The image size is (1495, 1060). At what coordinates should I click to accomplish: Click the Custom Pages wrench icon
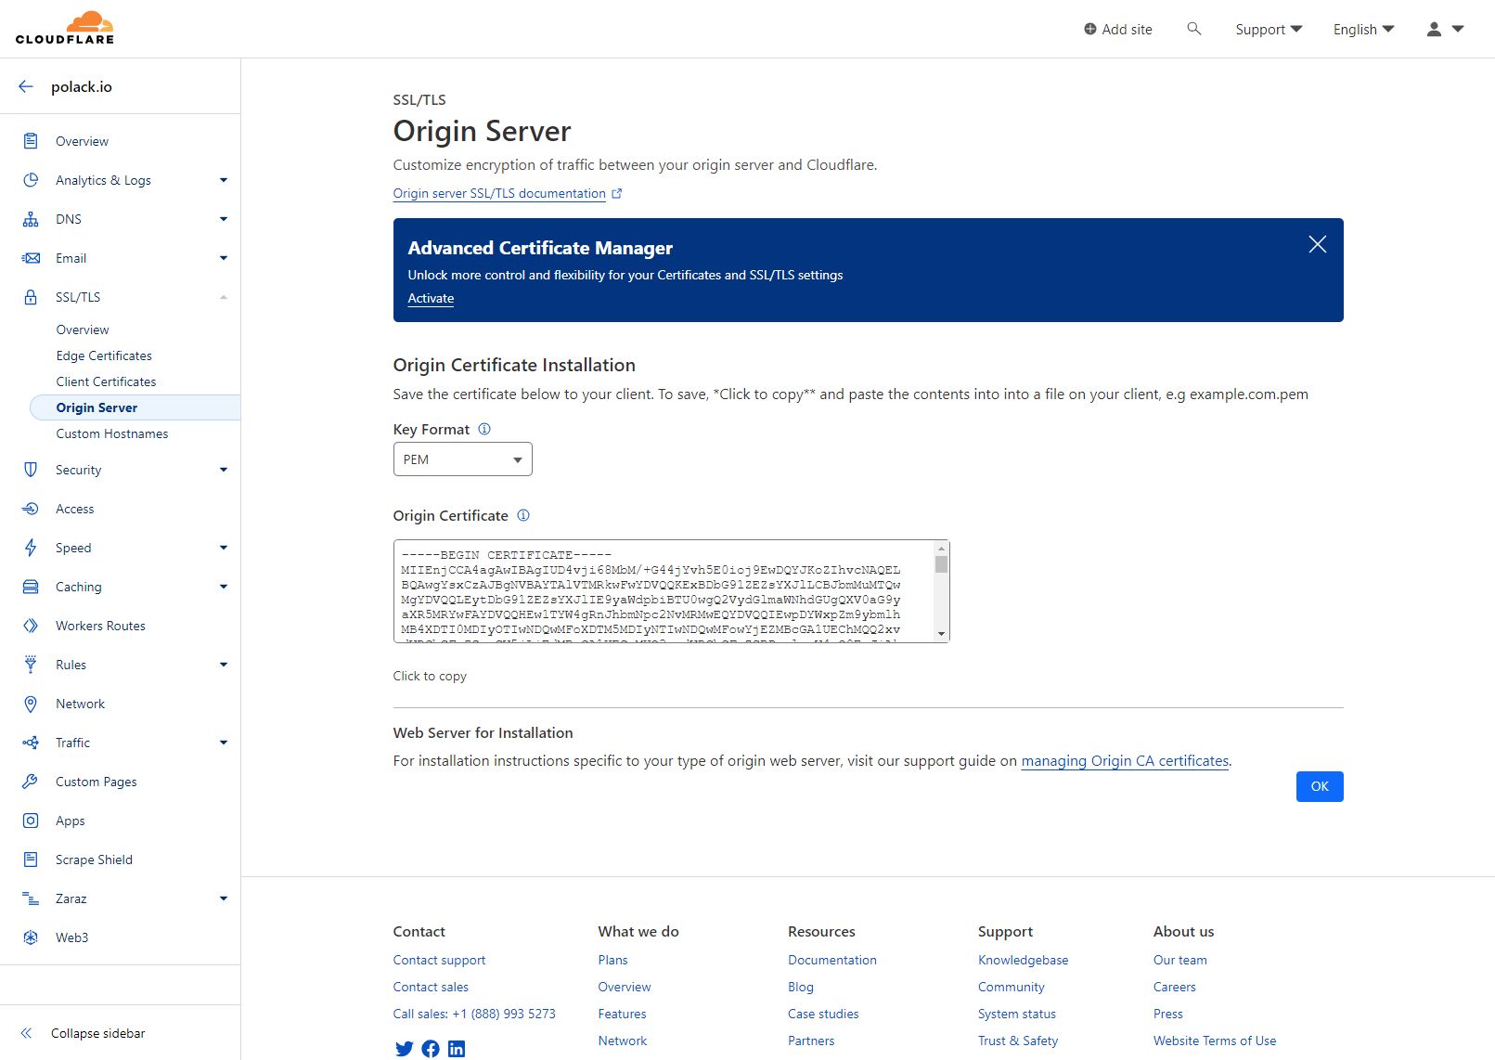coord(31,782)
